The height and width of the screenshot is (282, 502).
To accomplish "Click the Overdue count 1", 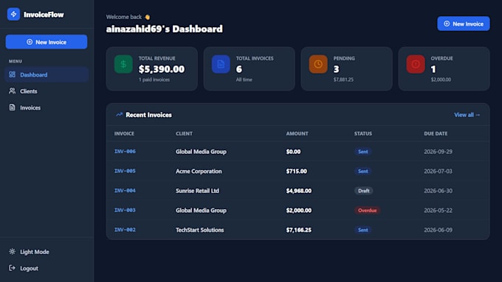I will (433, 69).
